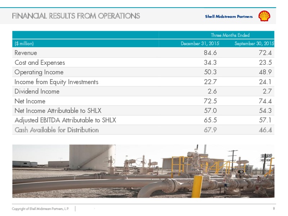Viewport: 288px width, 216px height.
Task: Select the 'Dividend Income' row label
Action: click(37, 91)
